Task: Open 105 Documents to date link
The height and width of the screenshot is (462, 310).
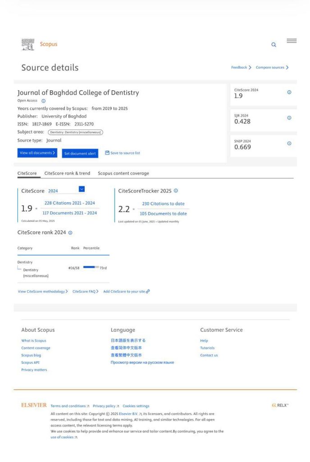Action: click(x=163, y=213)
